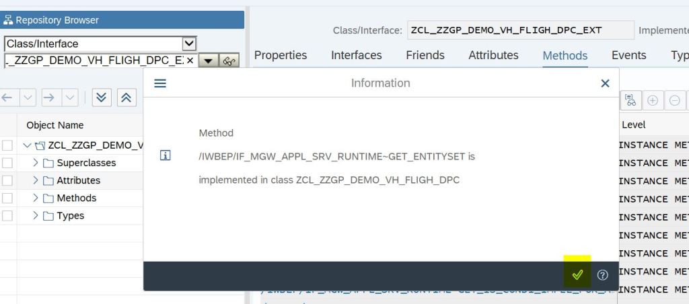Open the Class/Interface object type dropdown
Image resolution: width=689 pixels, height=304 pixels.
[190, 44]
